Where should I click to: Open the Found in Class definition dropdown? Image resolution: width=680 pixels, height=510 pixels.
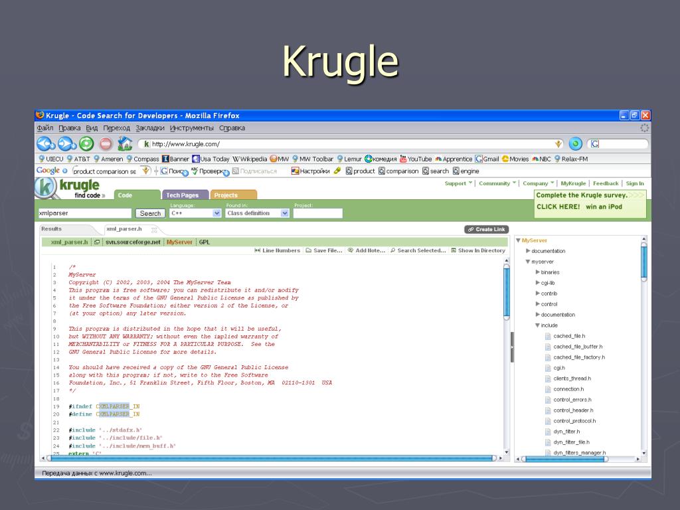point(257,213)
